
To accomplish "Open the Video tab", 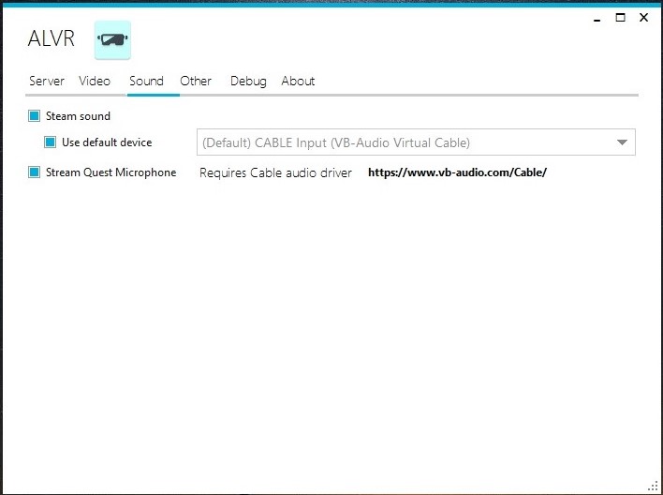I will click(x=95, y=81).
